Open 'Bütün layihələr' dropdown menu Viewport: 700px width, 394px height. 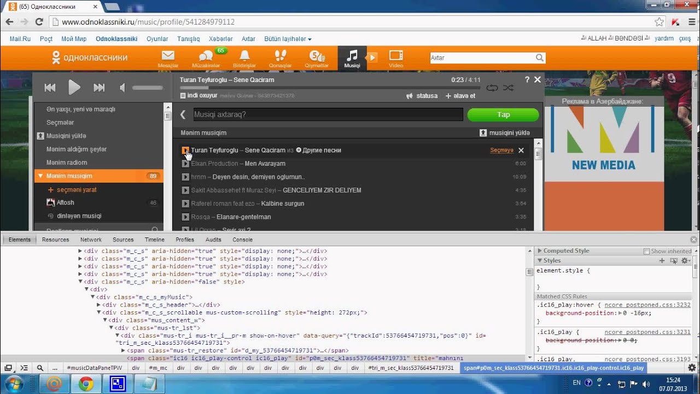point(288,39)
